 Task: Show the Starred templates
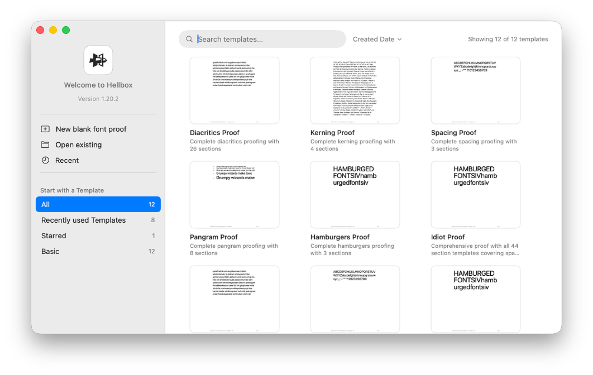pos(98,236)
